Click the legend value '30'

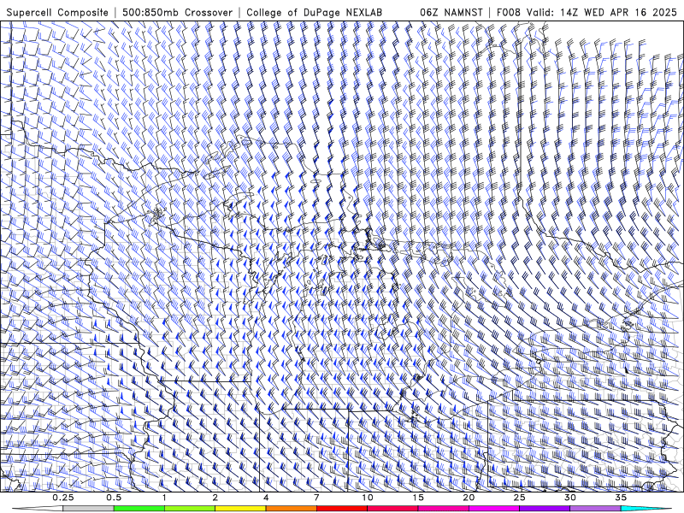(570, 498)
